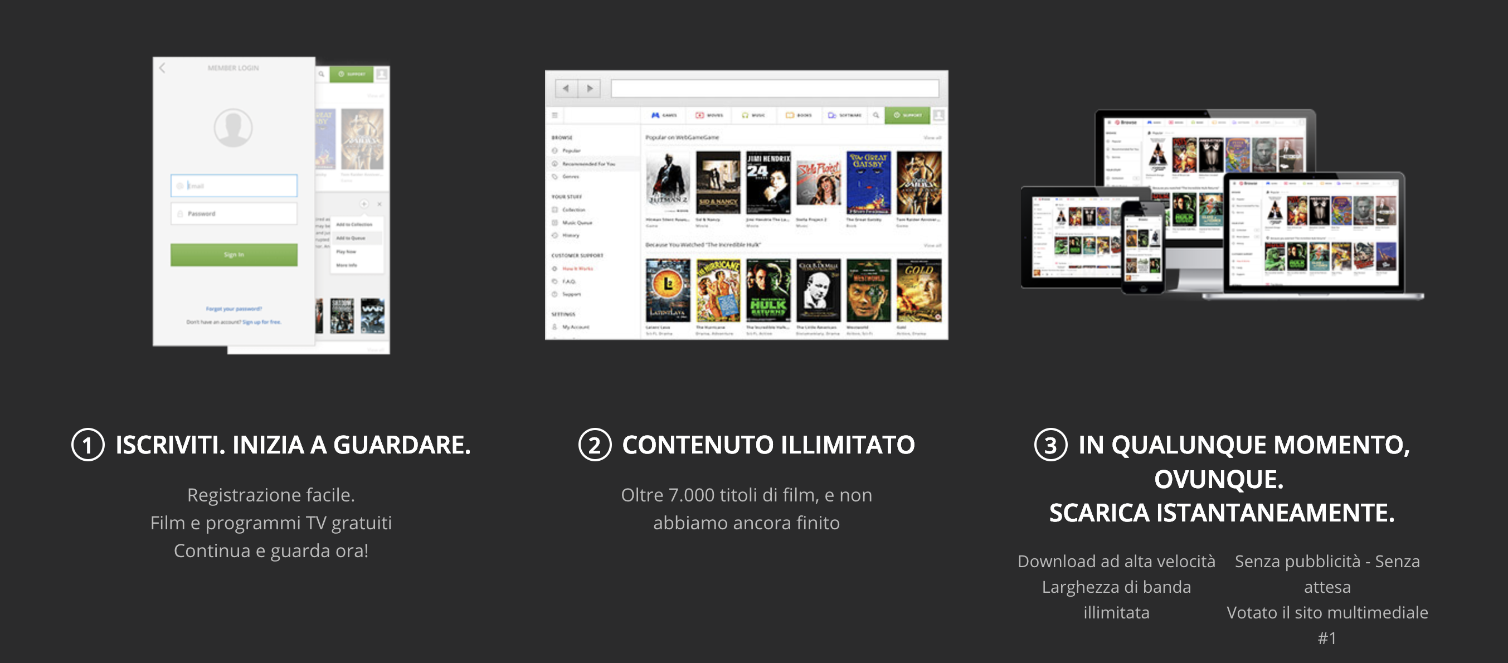Screen dimensions: 1508x663
Task: Open the Music category tab
Action: [x=753, y=115]
